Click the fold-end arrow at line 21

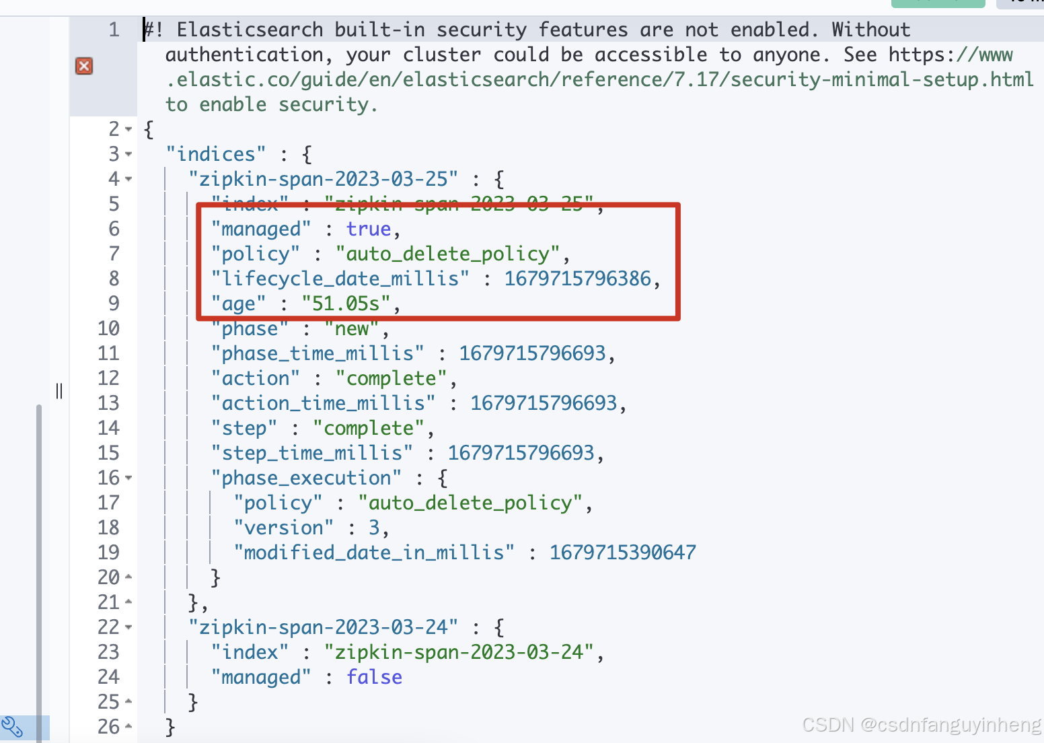coord(128,602)
